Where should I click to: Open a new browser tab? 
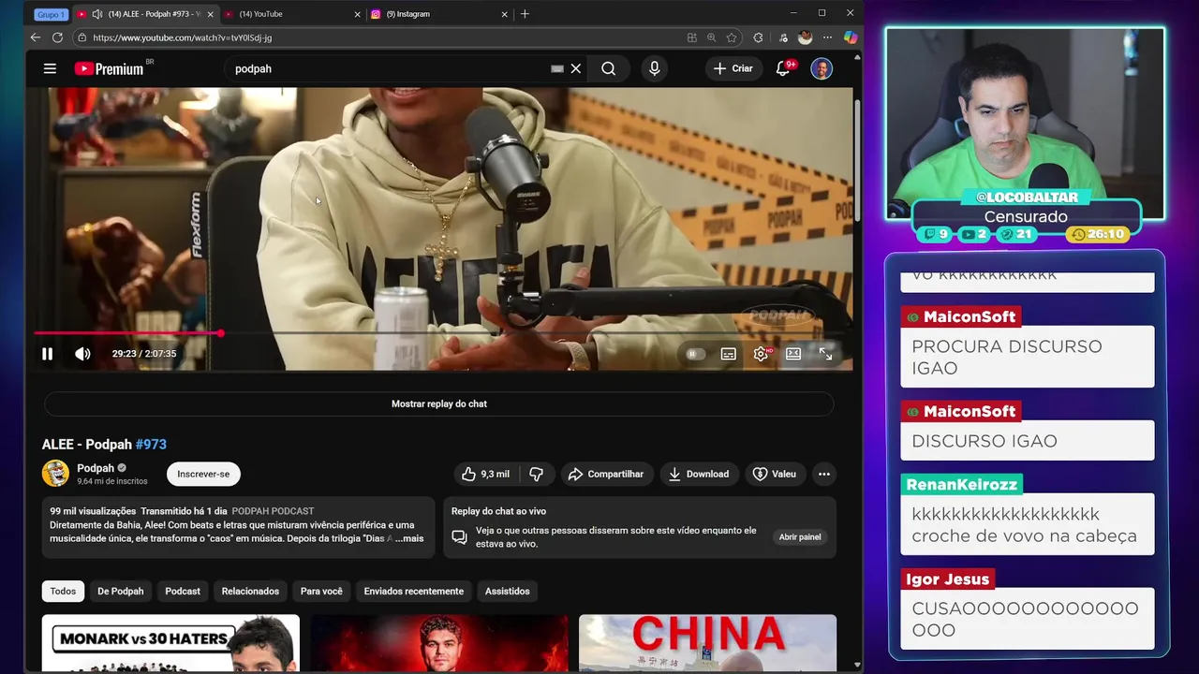(525, 14)
